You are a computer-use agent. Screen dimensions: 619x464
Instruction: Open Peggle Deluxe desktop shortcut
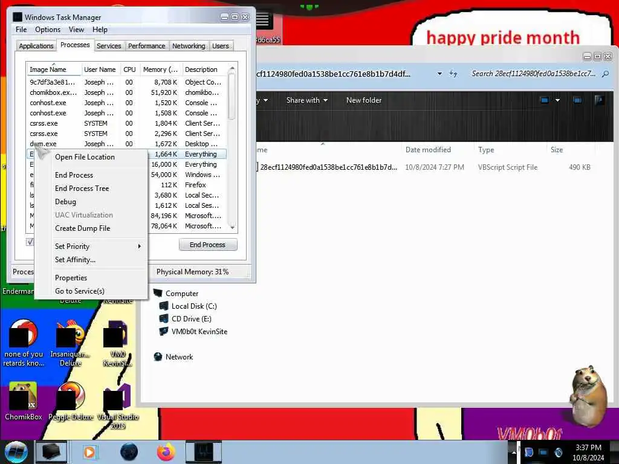coord(71,401)
